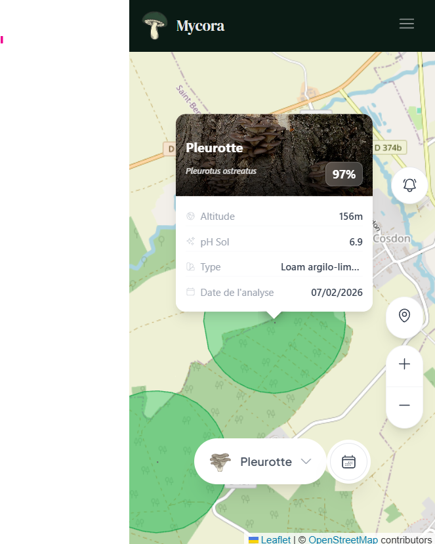This screenshot has height=544, width=435.
Task: Click the Mycora brand title
Action: 200,26
